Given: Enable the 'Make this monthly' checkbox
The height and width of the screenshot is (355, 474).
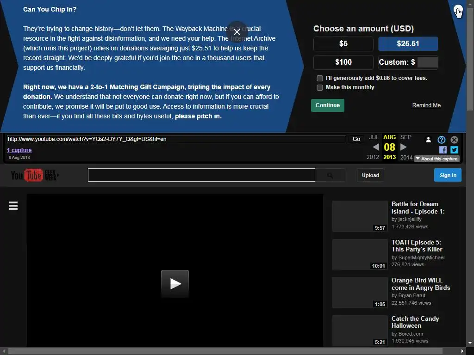Looking at the screenshot, I should 319,87.
